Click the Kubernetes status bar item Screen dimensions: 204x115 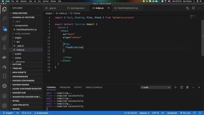click(x=41, y=113)
